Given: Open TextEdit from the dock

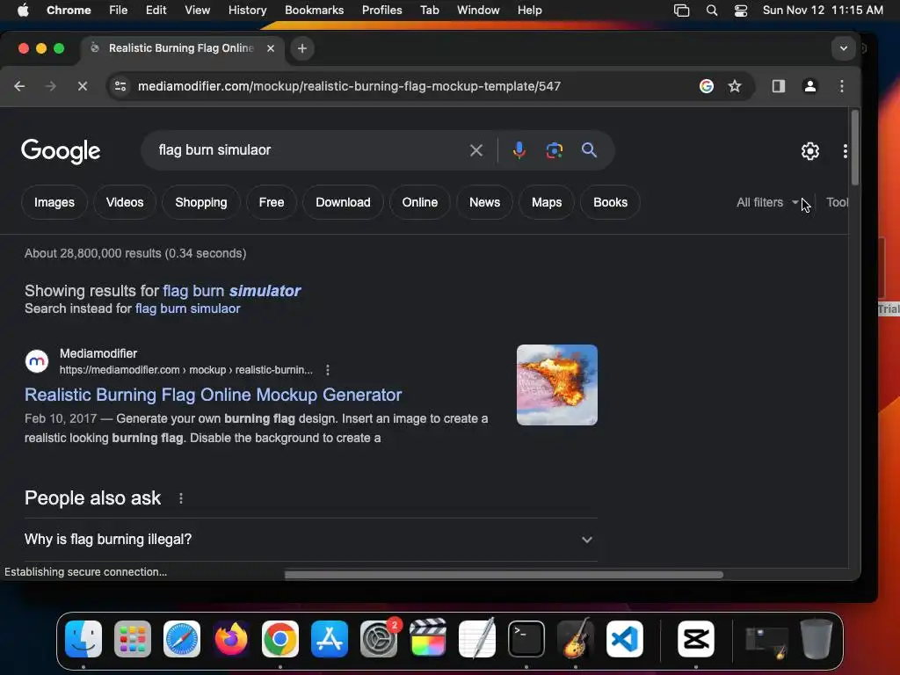Looking at the screenshot, I should tap(477, 639).
